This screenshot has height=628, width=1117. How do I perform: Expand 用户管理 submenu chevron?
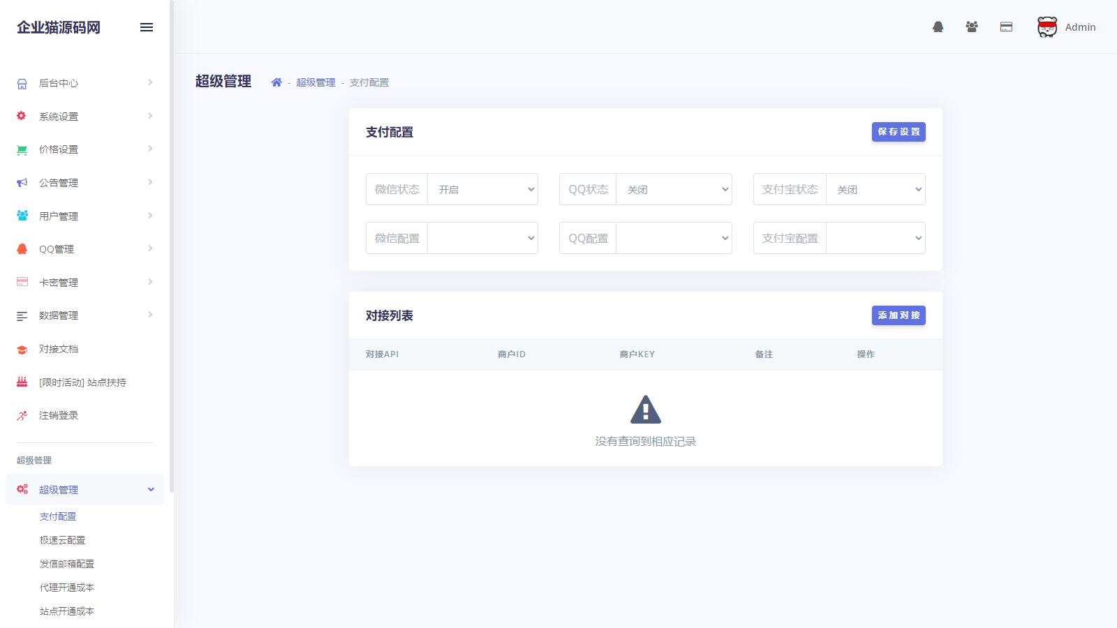click(150, 216)
